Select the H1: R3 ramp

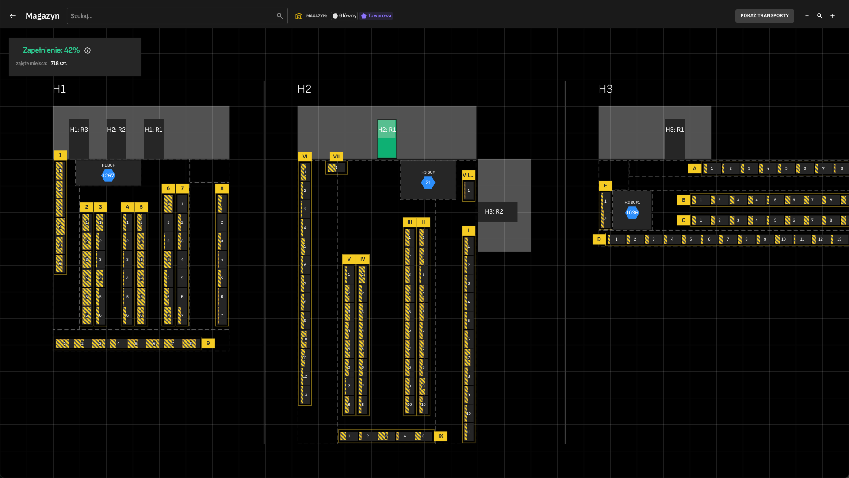click(x=79, y=139)
